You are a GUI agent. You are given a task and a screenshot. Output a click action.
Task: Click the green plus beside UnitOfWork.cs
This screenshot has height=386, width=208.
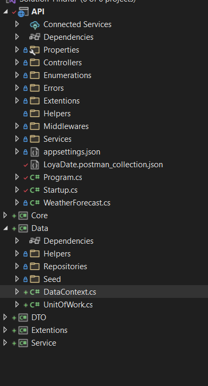click(x=25, y=305)
